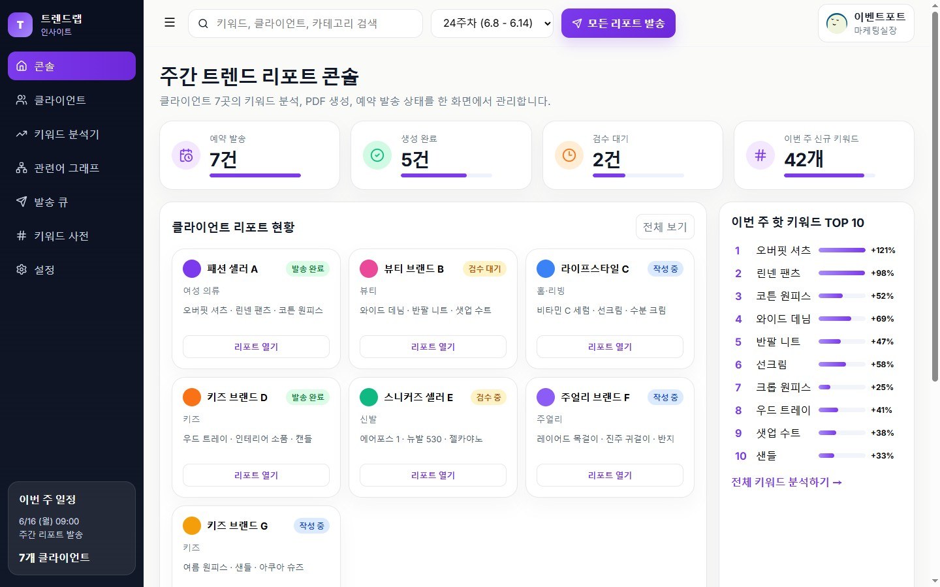Click the 검수 중 badge on 스니커즈 셀러 E
This screenshot has width=940, height=587.
[488, 397]
